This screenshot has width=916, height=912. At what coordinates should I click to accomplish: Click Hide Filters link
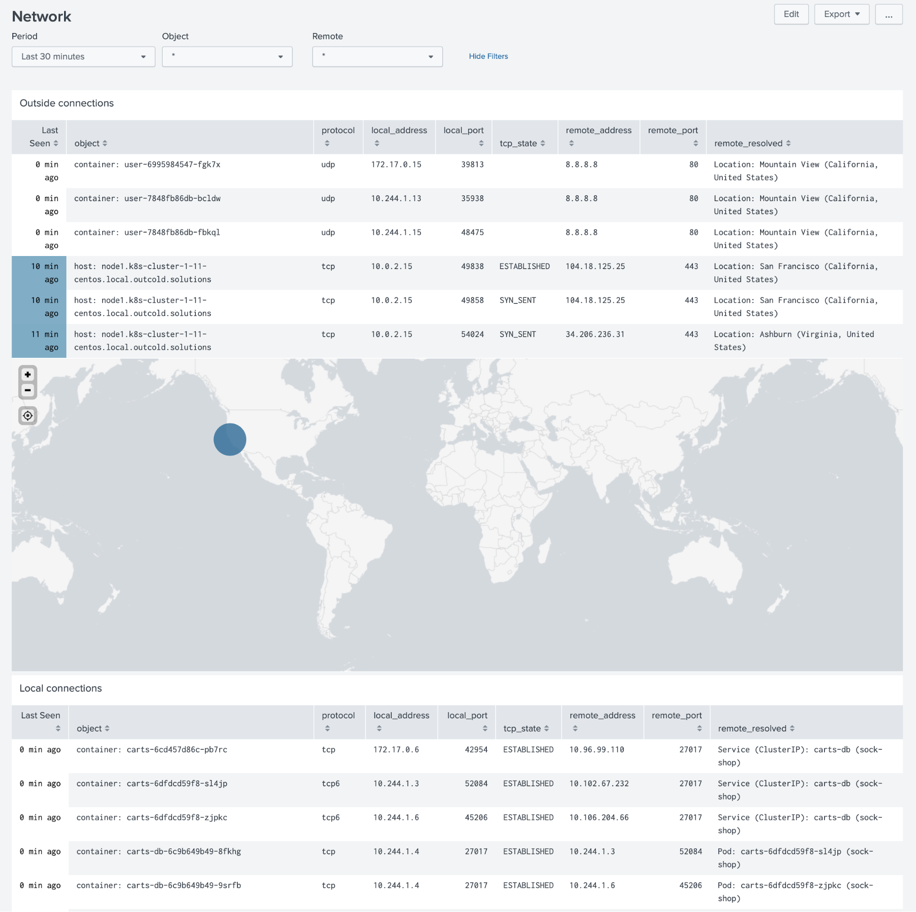coord(488,56)
